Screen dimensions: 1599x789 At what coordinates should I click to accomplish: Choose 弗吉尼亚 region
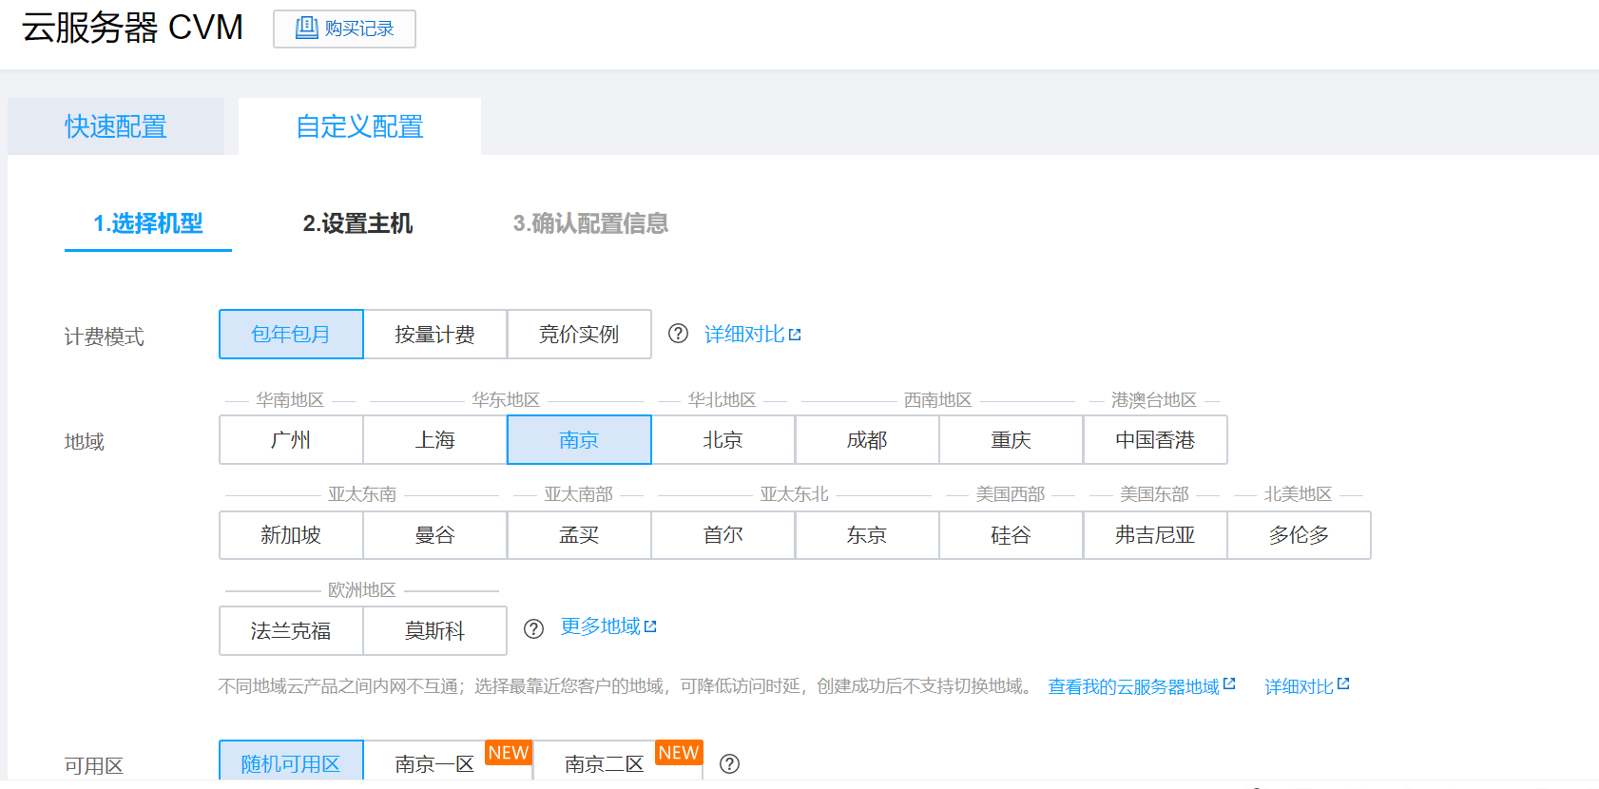1155,535
